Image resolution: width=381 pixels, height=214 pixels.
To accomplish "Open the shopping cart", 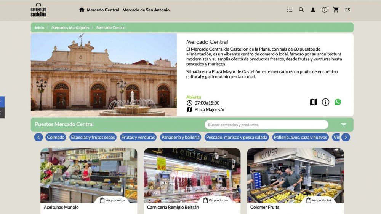I will 336,10.
